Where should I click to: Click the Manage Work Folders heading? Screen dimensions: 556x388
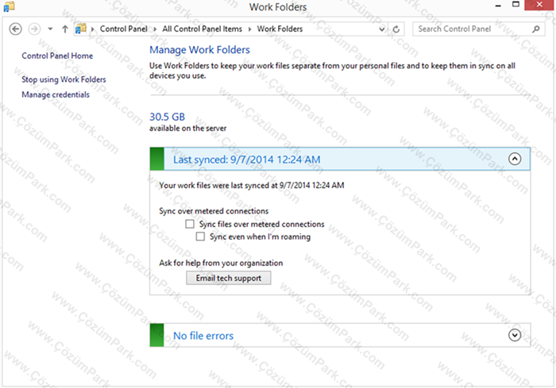coord(199,50)
